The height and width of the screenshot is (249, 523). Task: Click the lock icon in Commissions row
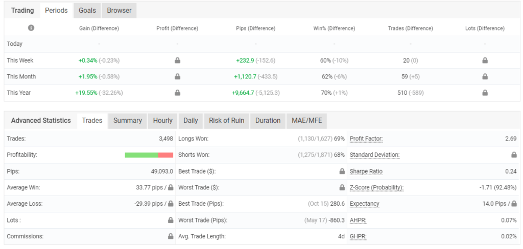click(170, 237)
